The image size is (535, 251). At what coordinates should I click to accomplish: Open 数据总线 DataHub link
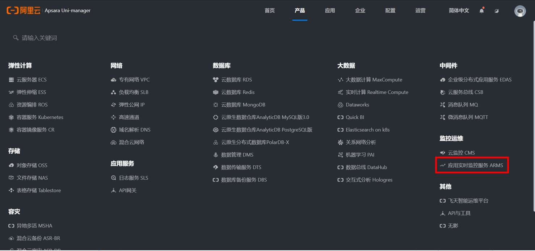366,167
